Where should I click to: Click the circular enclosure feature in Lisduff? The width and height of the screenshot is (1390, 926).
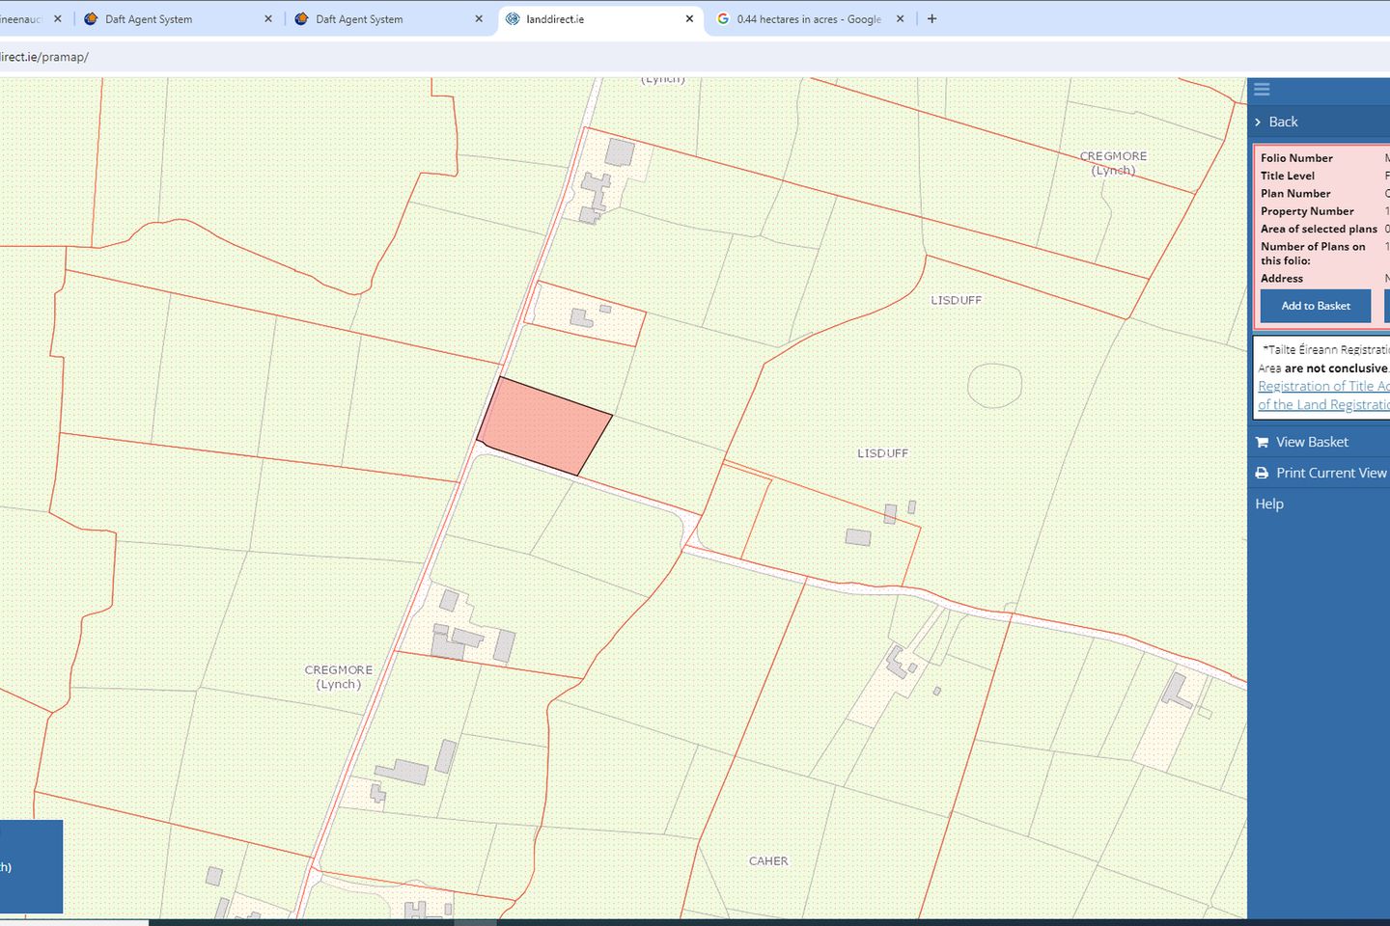pyautogui.click(x=994, y=386)
